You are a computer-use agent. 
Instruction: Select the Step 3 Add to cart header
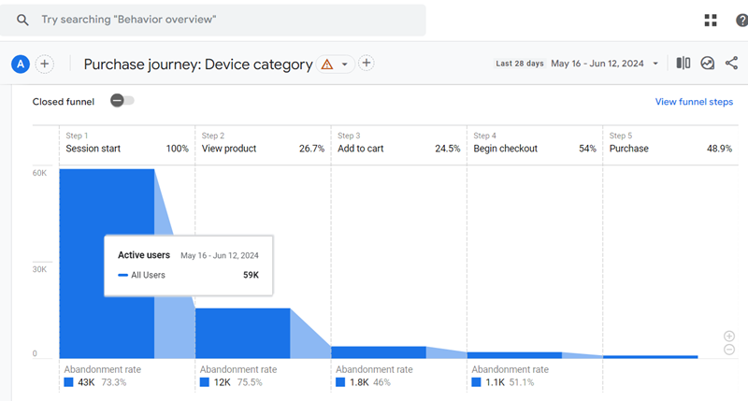click(398, 143)
